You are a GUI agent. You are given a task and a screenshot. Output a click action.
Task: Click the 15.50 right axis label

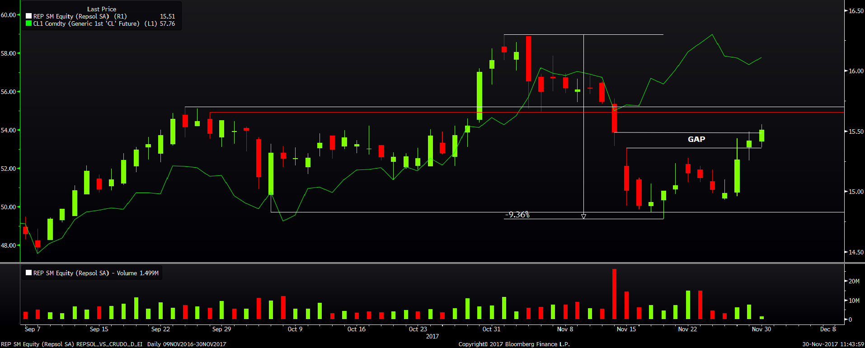[x=856, y=132]
